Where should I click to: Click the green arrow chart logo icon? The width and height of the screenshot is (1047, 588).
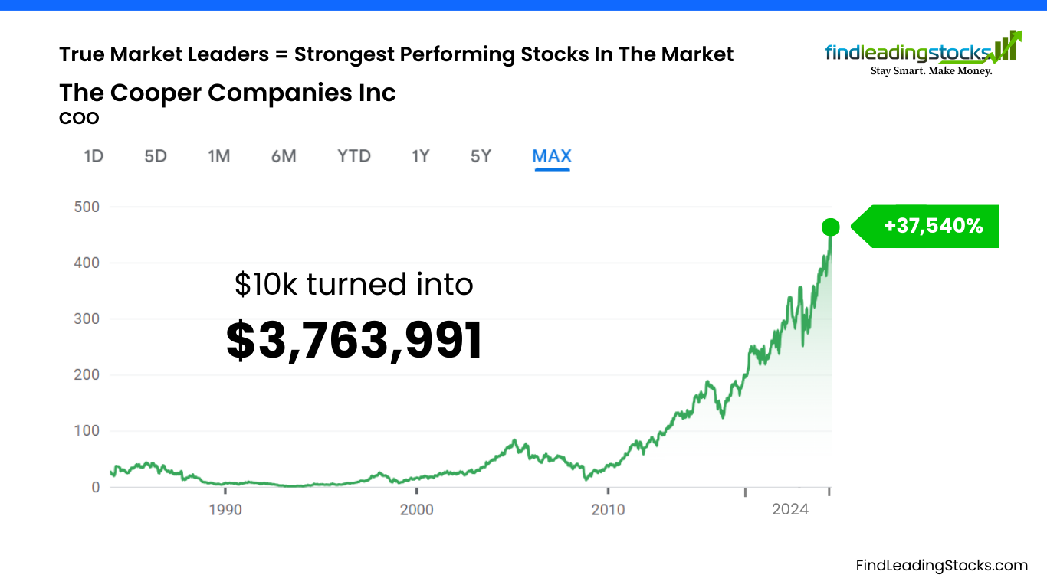1007,46
